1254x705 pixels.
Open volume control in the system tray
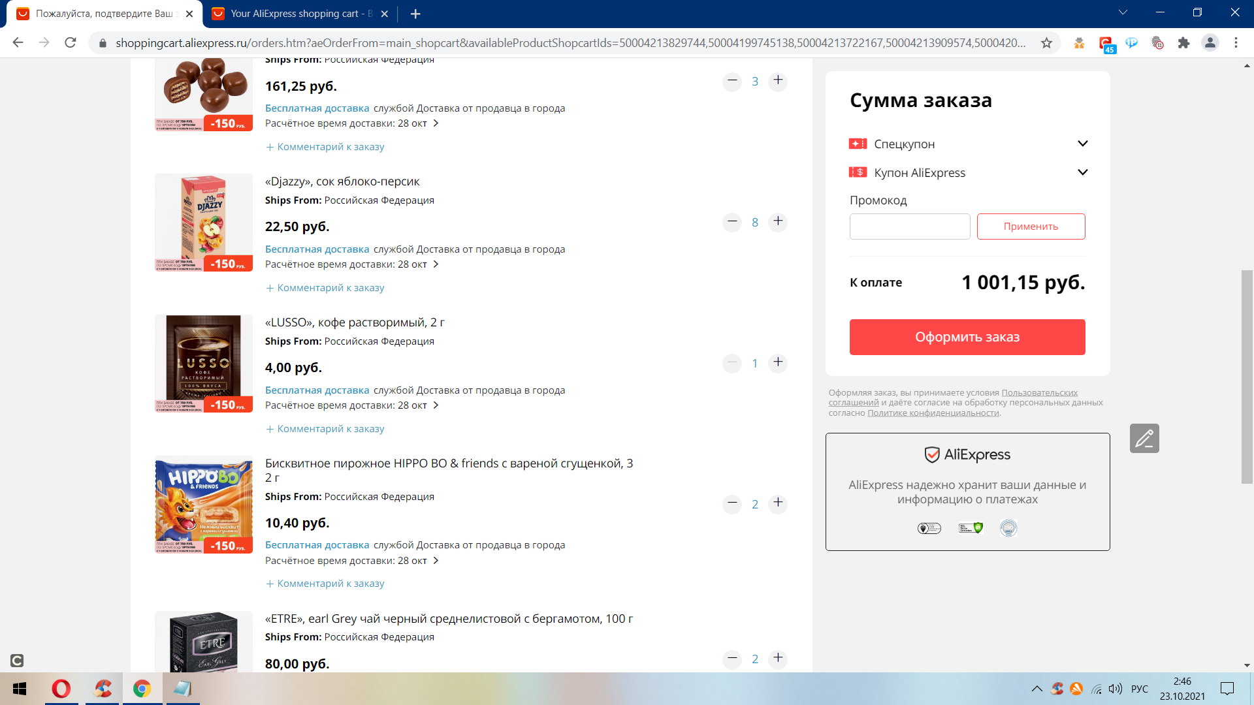pyautogui.click(x=1116, y=689)
